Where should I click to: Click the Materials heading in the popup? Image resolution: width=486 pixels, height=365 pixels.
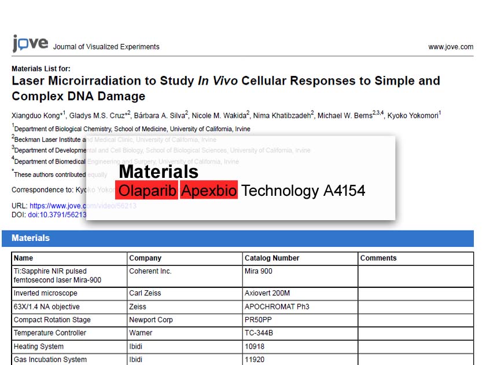click(158, 171)
